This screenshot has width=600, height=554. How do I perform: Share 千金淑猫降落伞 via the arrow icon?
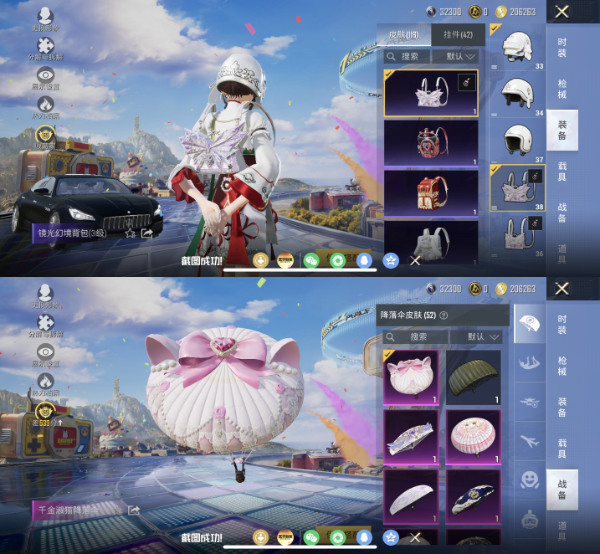134,510
